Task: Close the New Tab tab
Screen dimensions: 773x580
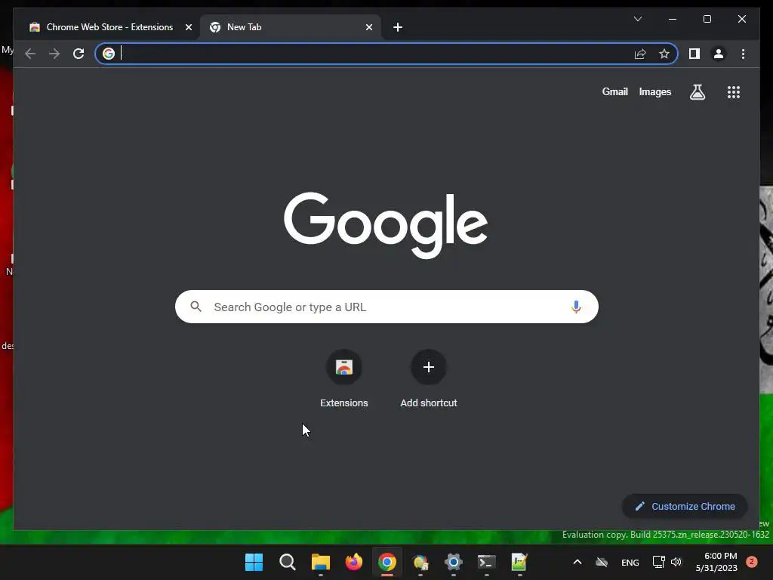Action: (x=368, y=27)
